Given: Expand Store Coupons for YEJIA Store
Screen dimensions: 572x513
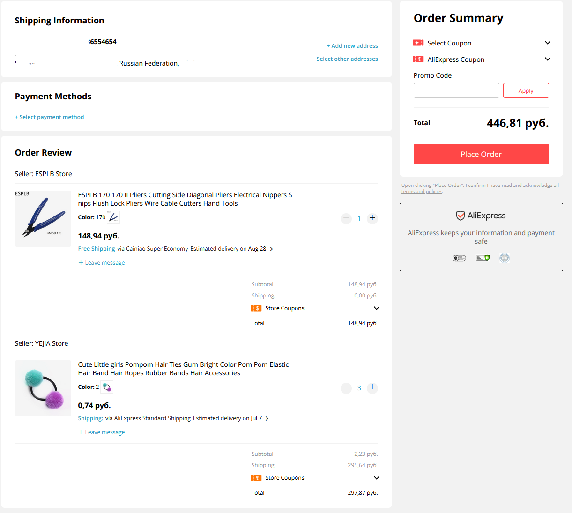Looking at the screenshot, I should point(377,478).
